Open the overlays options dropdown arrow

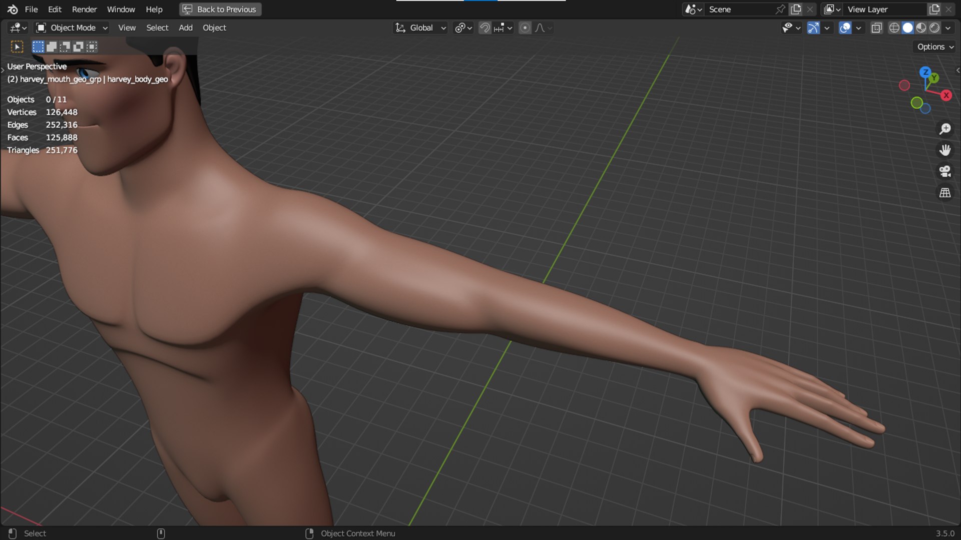point(858,28)
